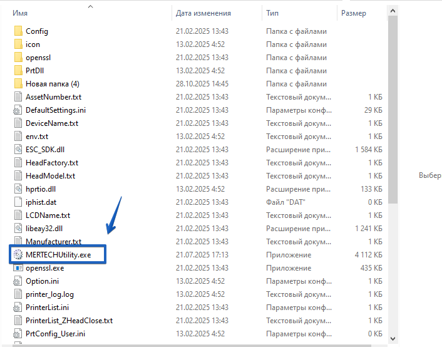Select the Новая папка (4) folder icon

point(18,84)
